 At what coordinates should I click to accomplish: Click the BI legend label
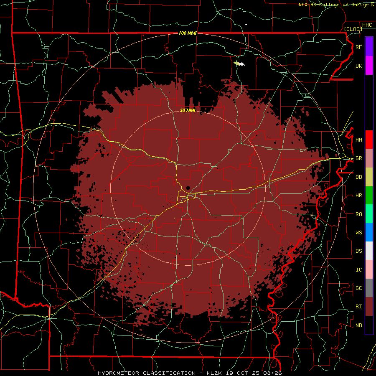point(358,307)
